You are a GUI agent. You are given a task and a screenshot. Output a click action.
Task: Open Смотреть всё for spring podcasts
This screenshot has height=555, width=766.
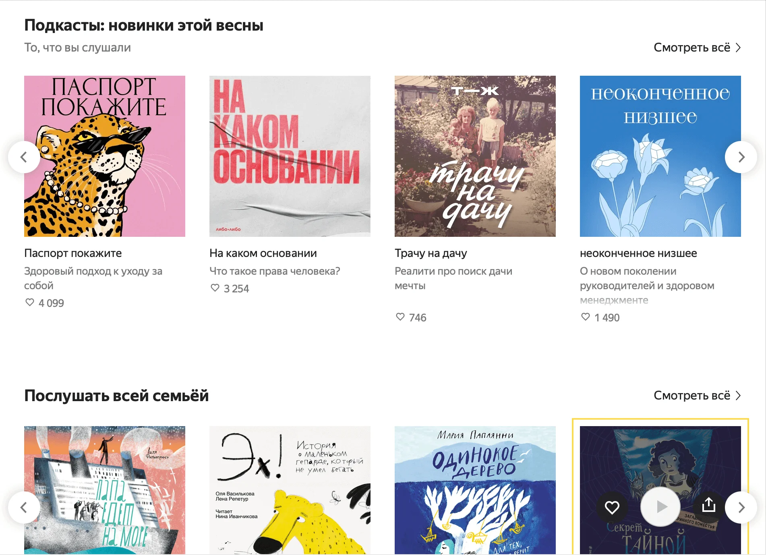pyautogui.click(x=697, y=48)
